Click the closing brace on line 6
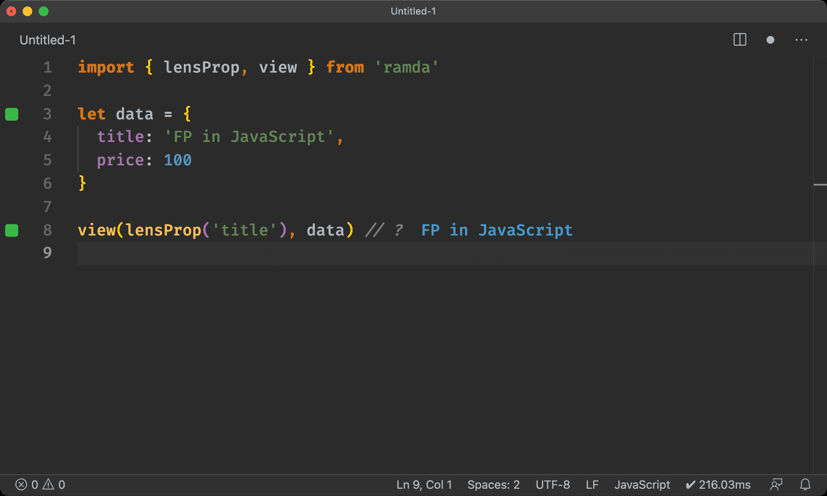827x496 pixels. [x=82, y=183]
